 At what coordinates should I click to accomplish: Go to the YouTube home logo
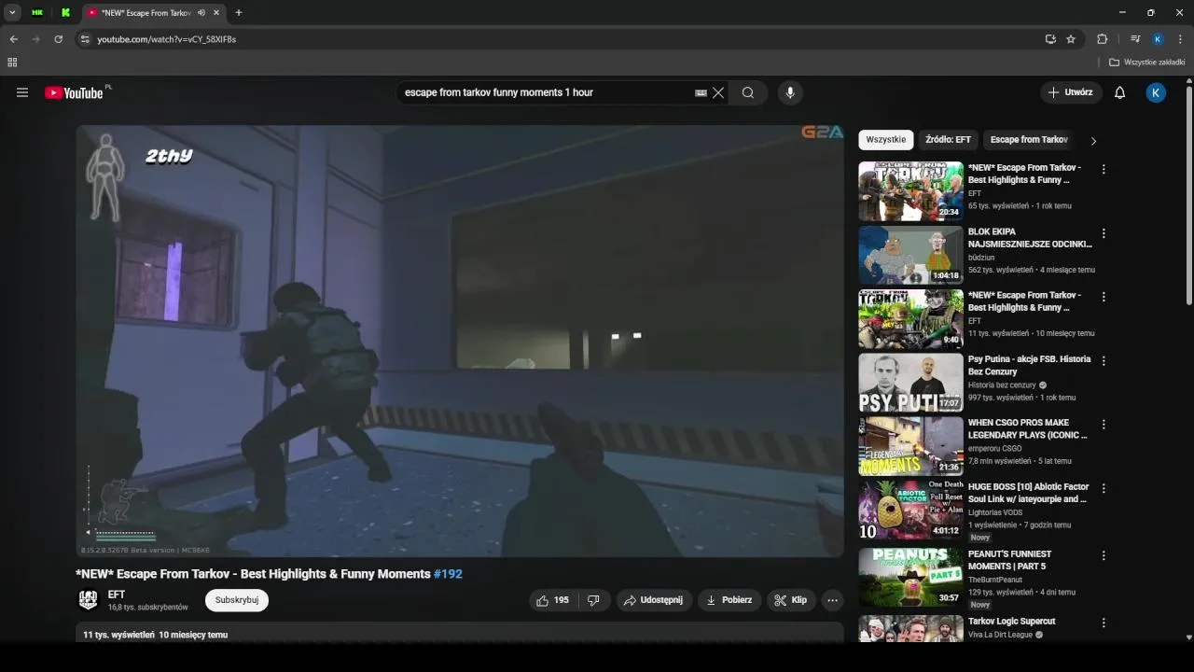tap(74, 92)
